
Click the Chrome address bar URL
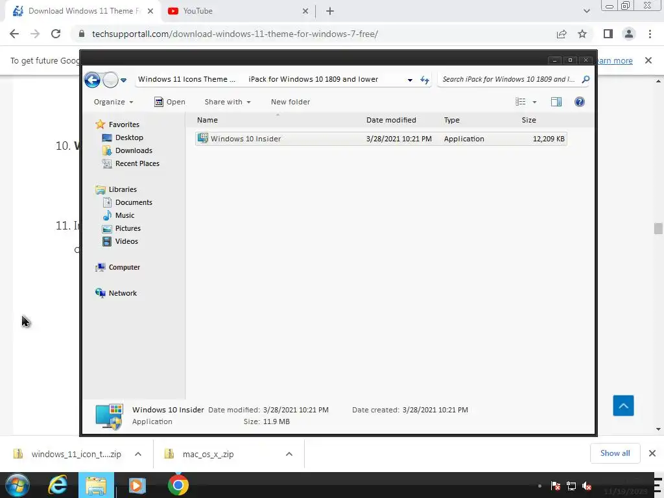[235, 34]
